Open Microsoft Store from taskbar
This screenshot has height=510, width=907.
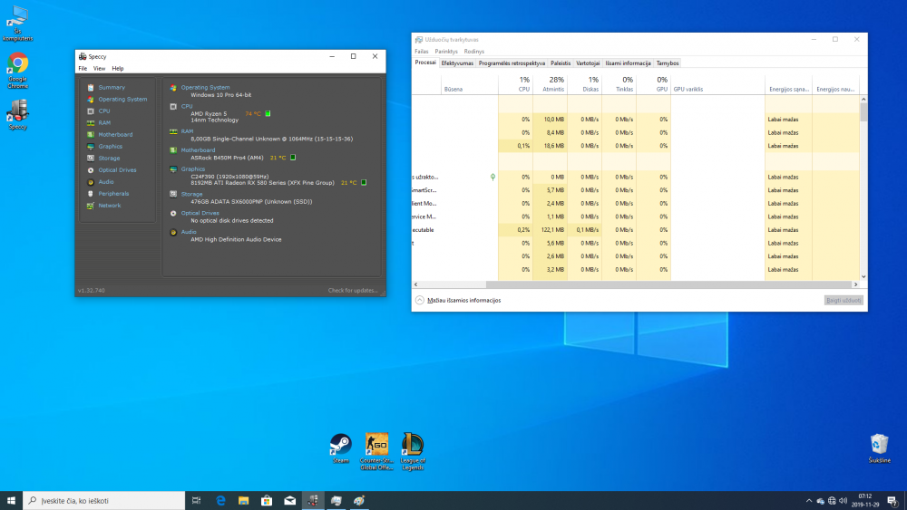(x=267, y=501)
